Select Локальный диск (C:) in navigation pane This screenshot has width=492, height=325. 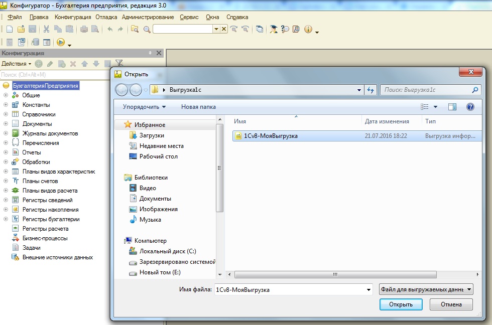coord(168,251)
